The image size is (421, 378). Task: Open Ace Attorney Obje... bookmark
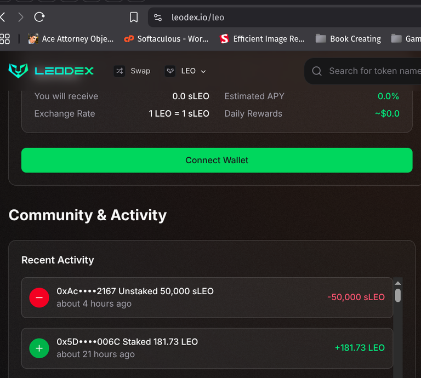71,39
